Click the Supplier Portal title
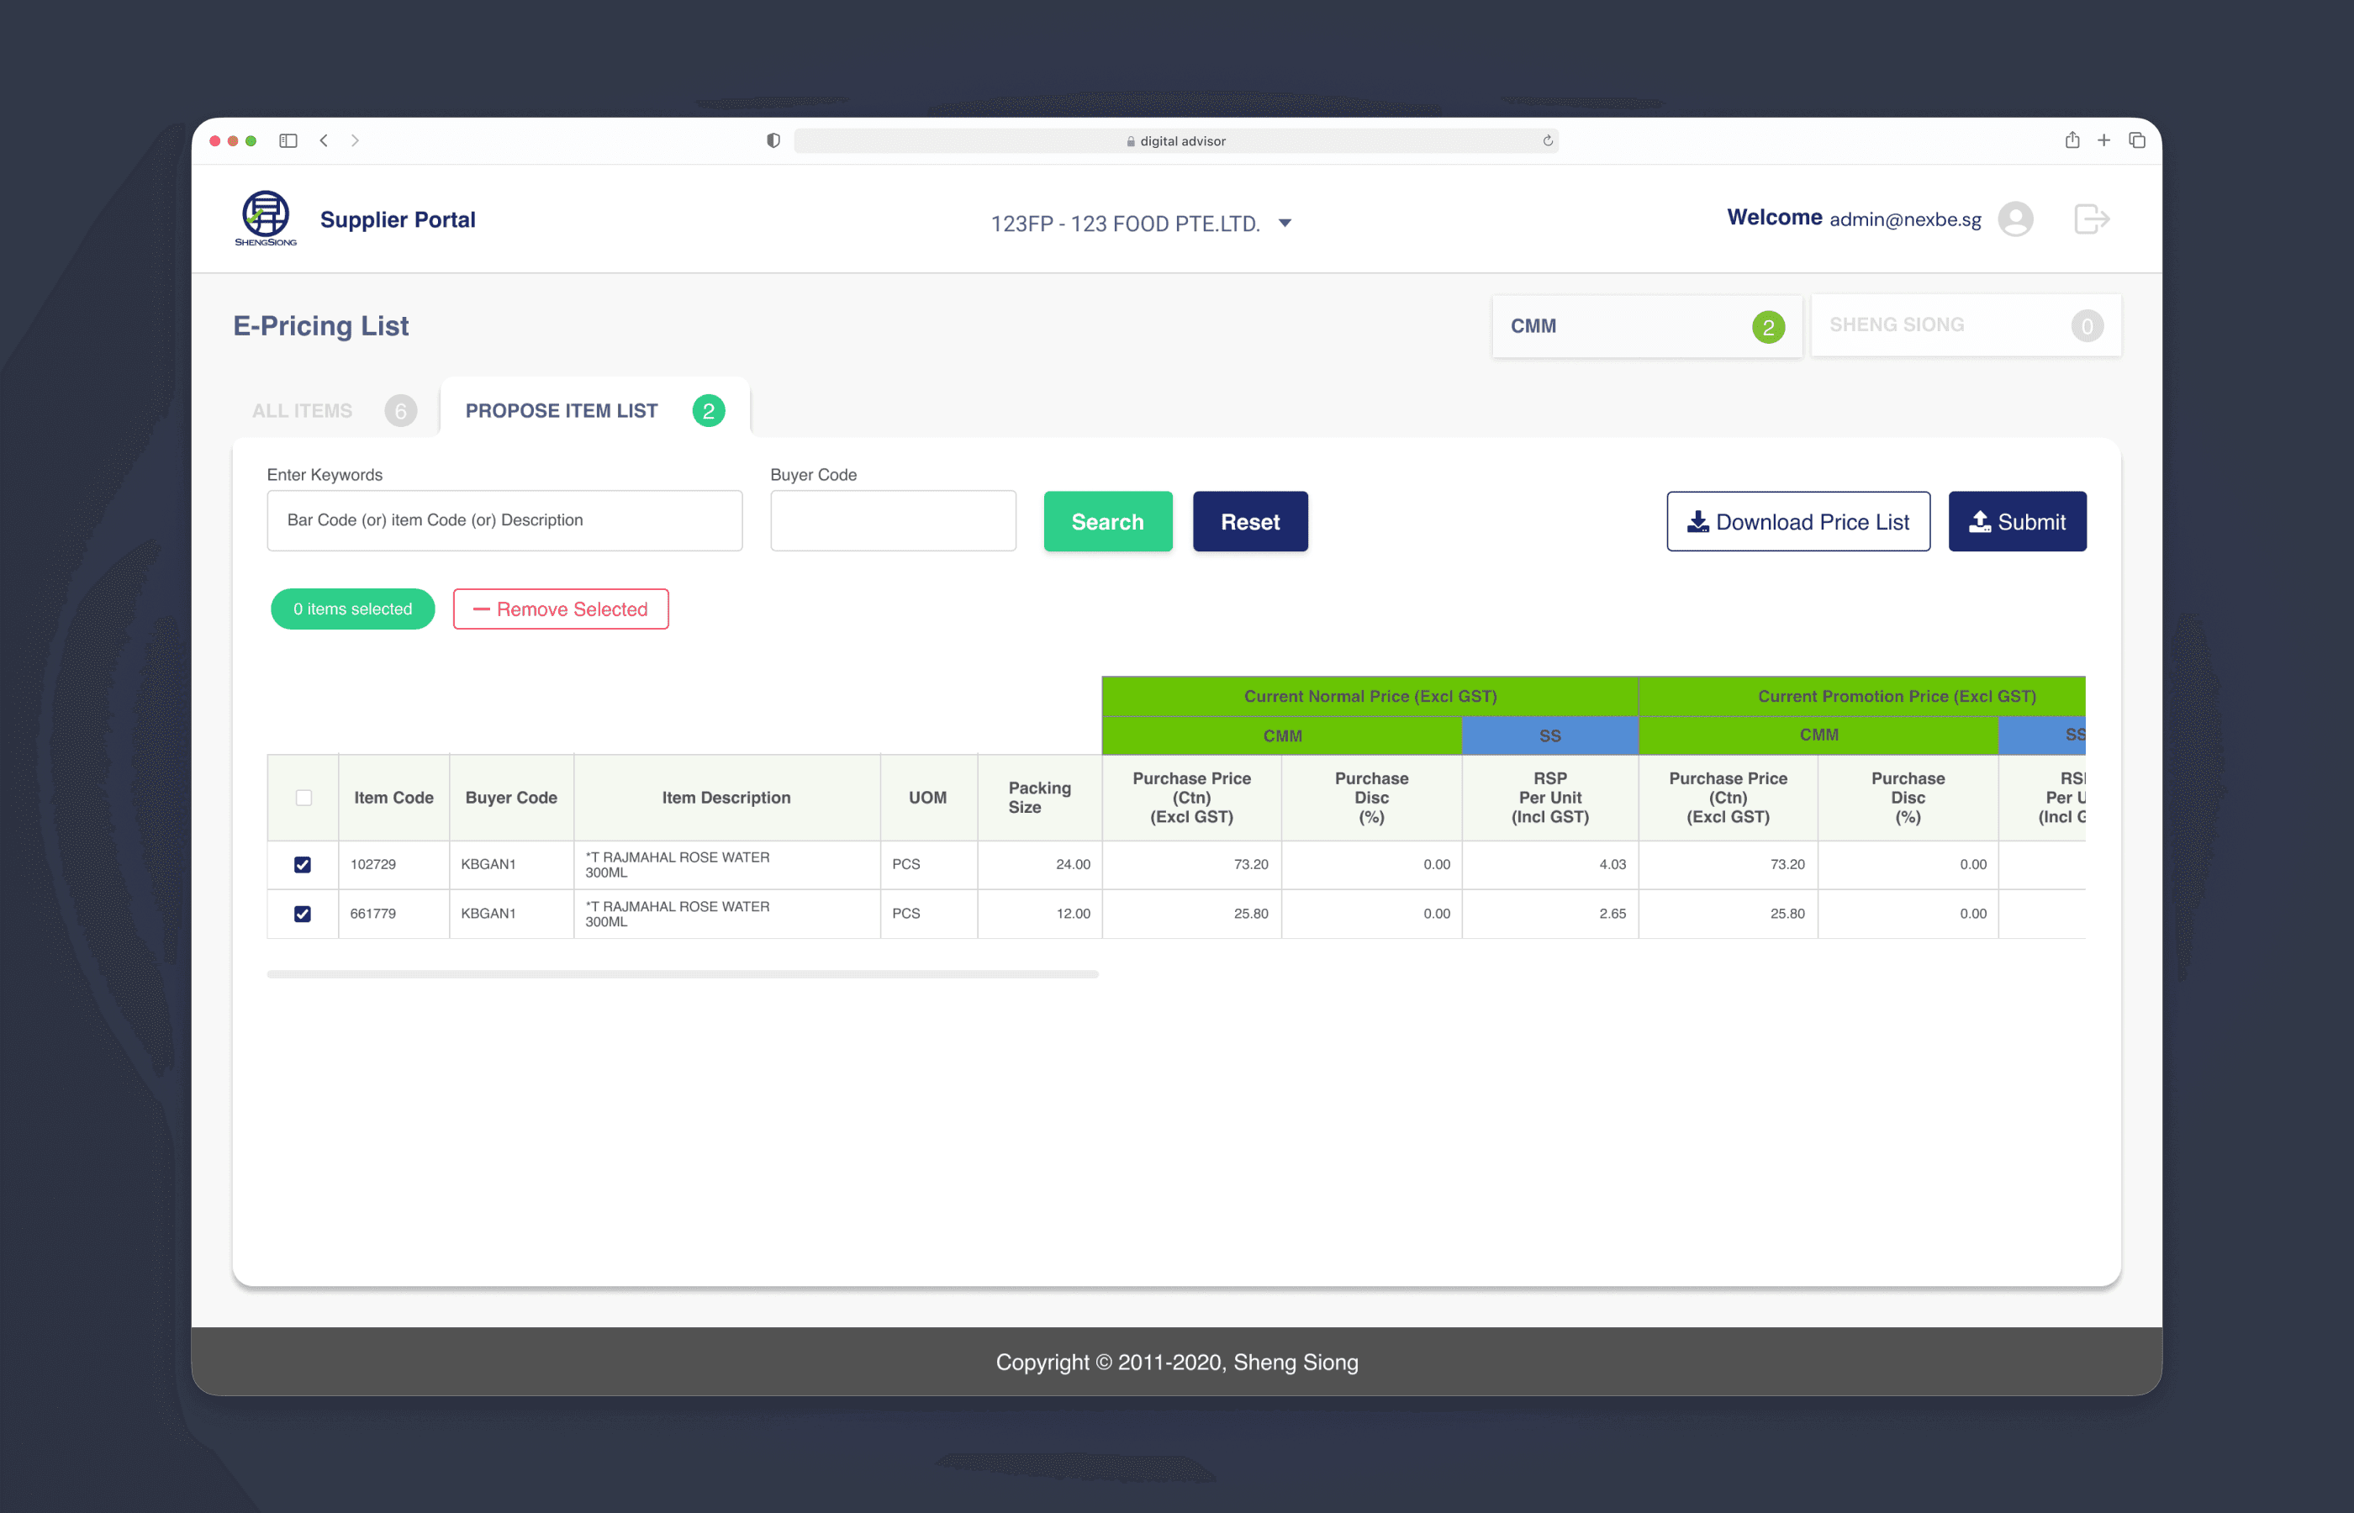 point(397,219)
